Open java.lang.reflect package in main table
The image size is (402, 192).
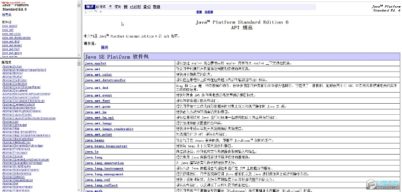(x=101, y=186)
